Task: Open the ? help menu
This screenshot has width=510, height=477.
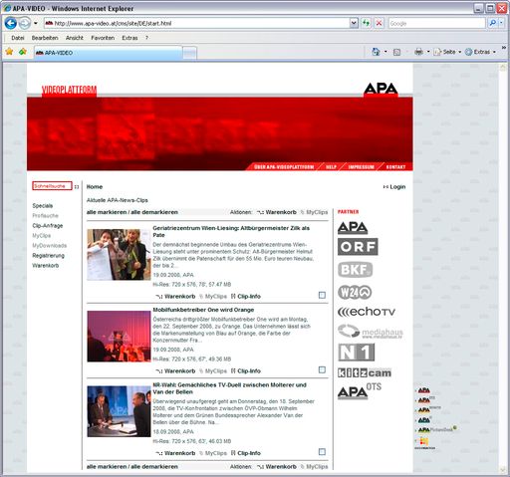Action: pyautogui.click(x=146, y=38)
